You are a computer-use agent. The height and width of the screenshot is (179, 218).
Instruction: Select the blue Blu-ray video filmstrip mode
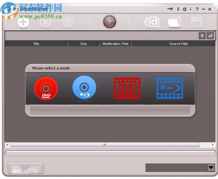coord(170,88)
